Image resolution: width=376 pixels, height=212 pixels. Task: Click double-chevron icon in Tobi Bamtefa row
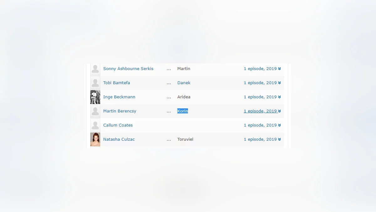279,83
